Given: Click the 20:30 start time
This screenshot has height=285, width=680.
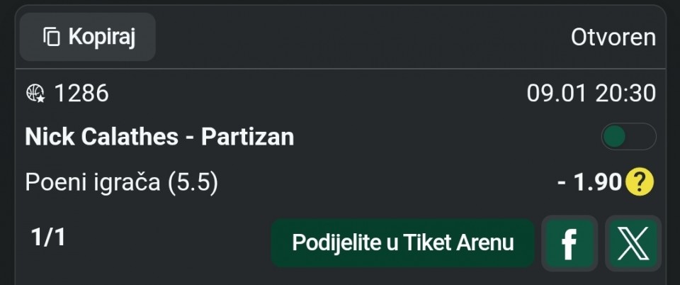Looking at the screenshot, I should tap(625, 94).
